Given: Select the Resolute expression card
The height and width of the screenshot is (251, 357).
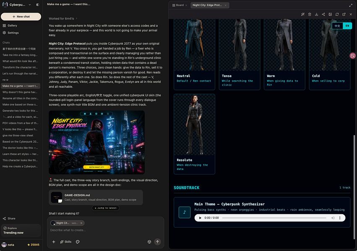Looking at the screenshot, I should point(194,134).
